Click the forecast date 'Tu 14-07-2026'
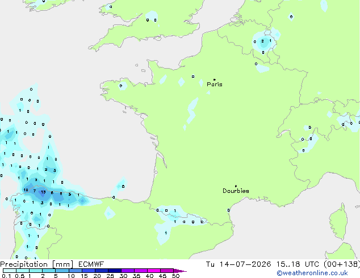The height and width of the screenshot is (278, 360). (x=238, y=264)
